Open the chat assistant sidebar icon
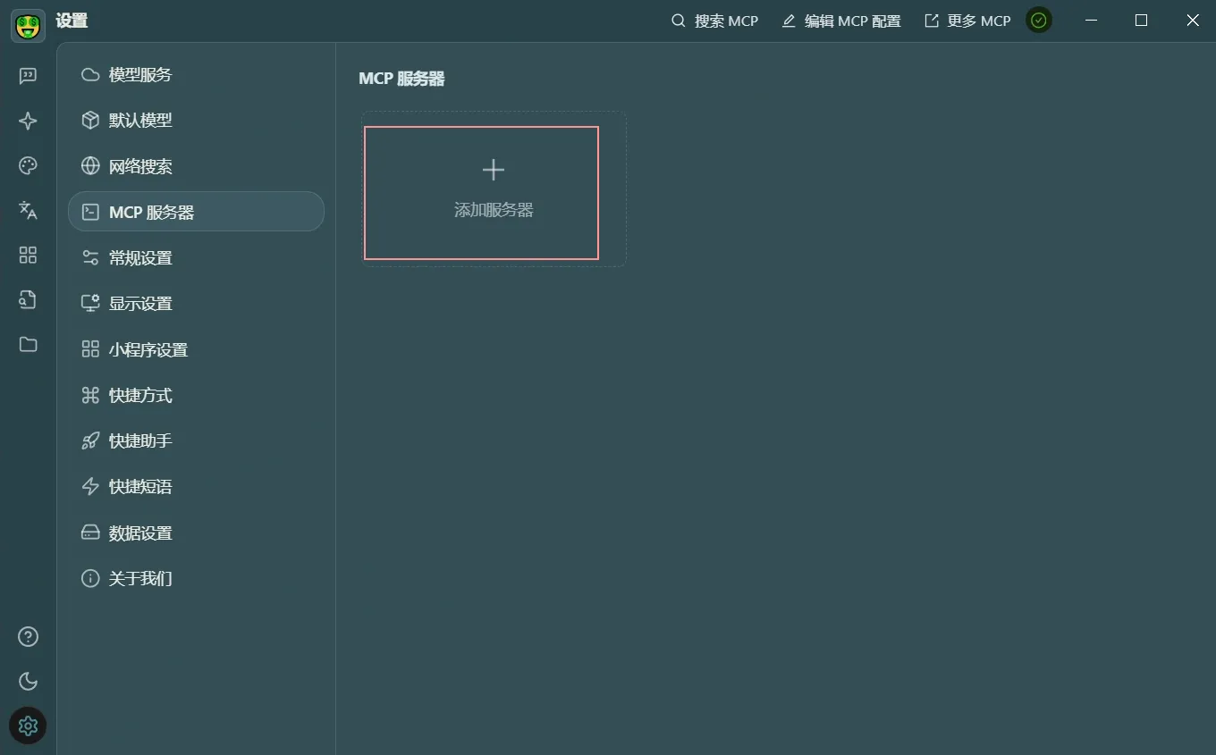 pos(28,76)
